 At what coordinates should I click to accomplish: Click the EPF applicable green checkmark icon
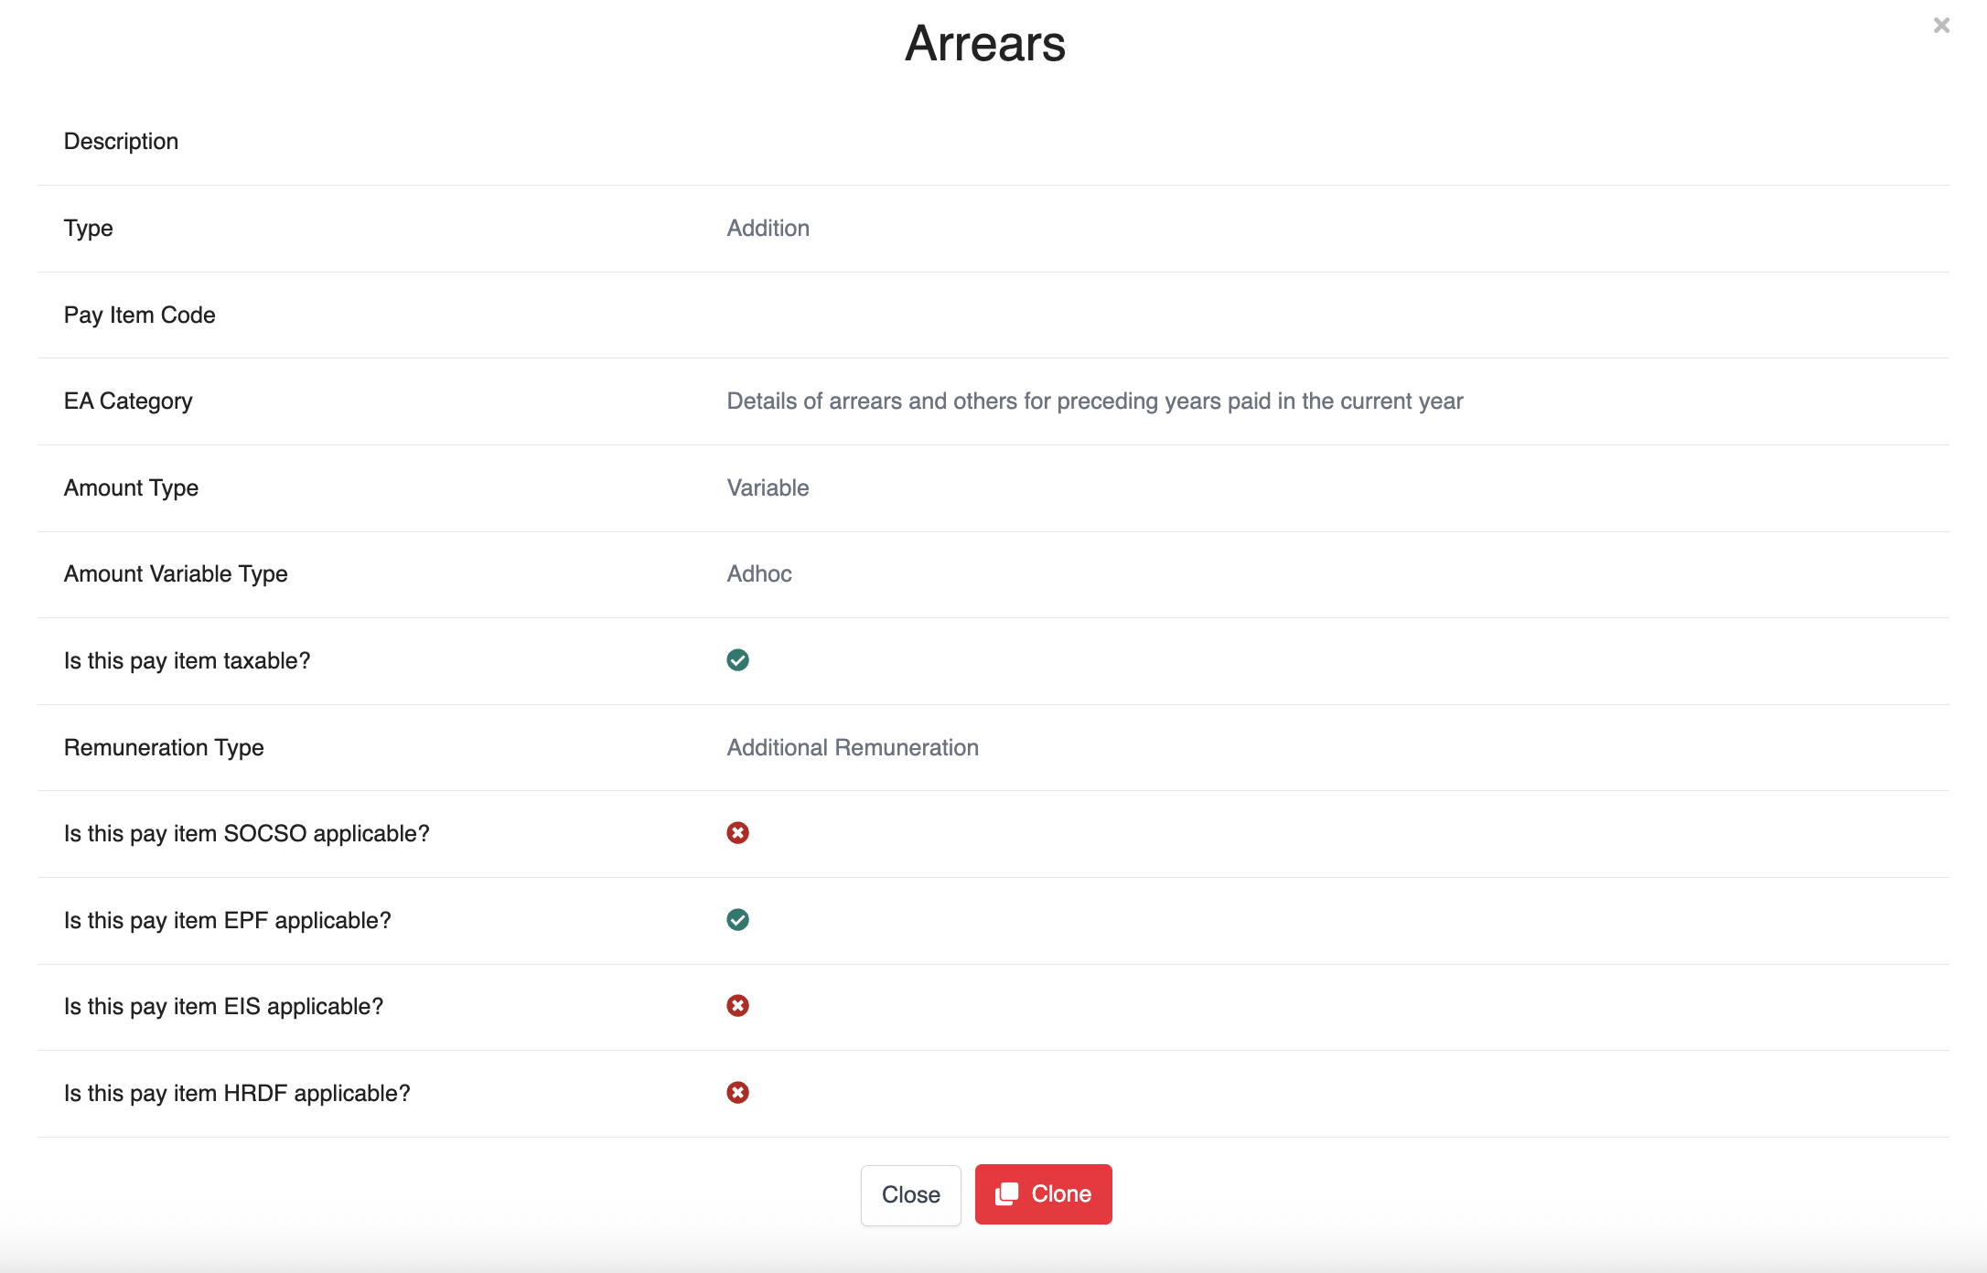pos(737,920)
